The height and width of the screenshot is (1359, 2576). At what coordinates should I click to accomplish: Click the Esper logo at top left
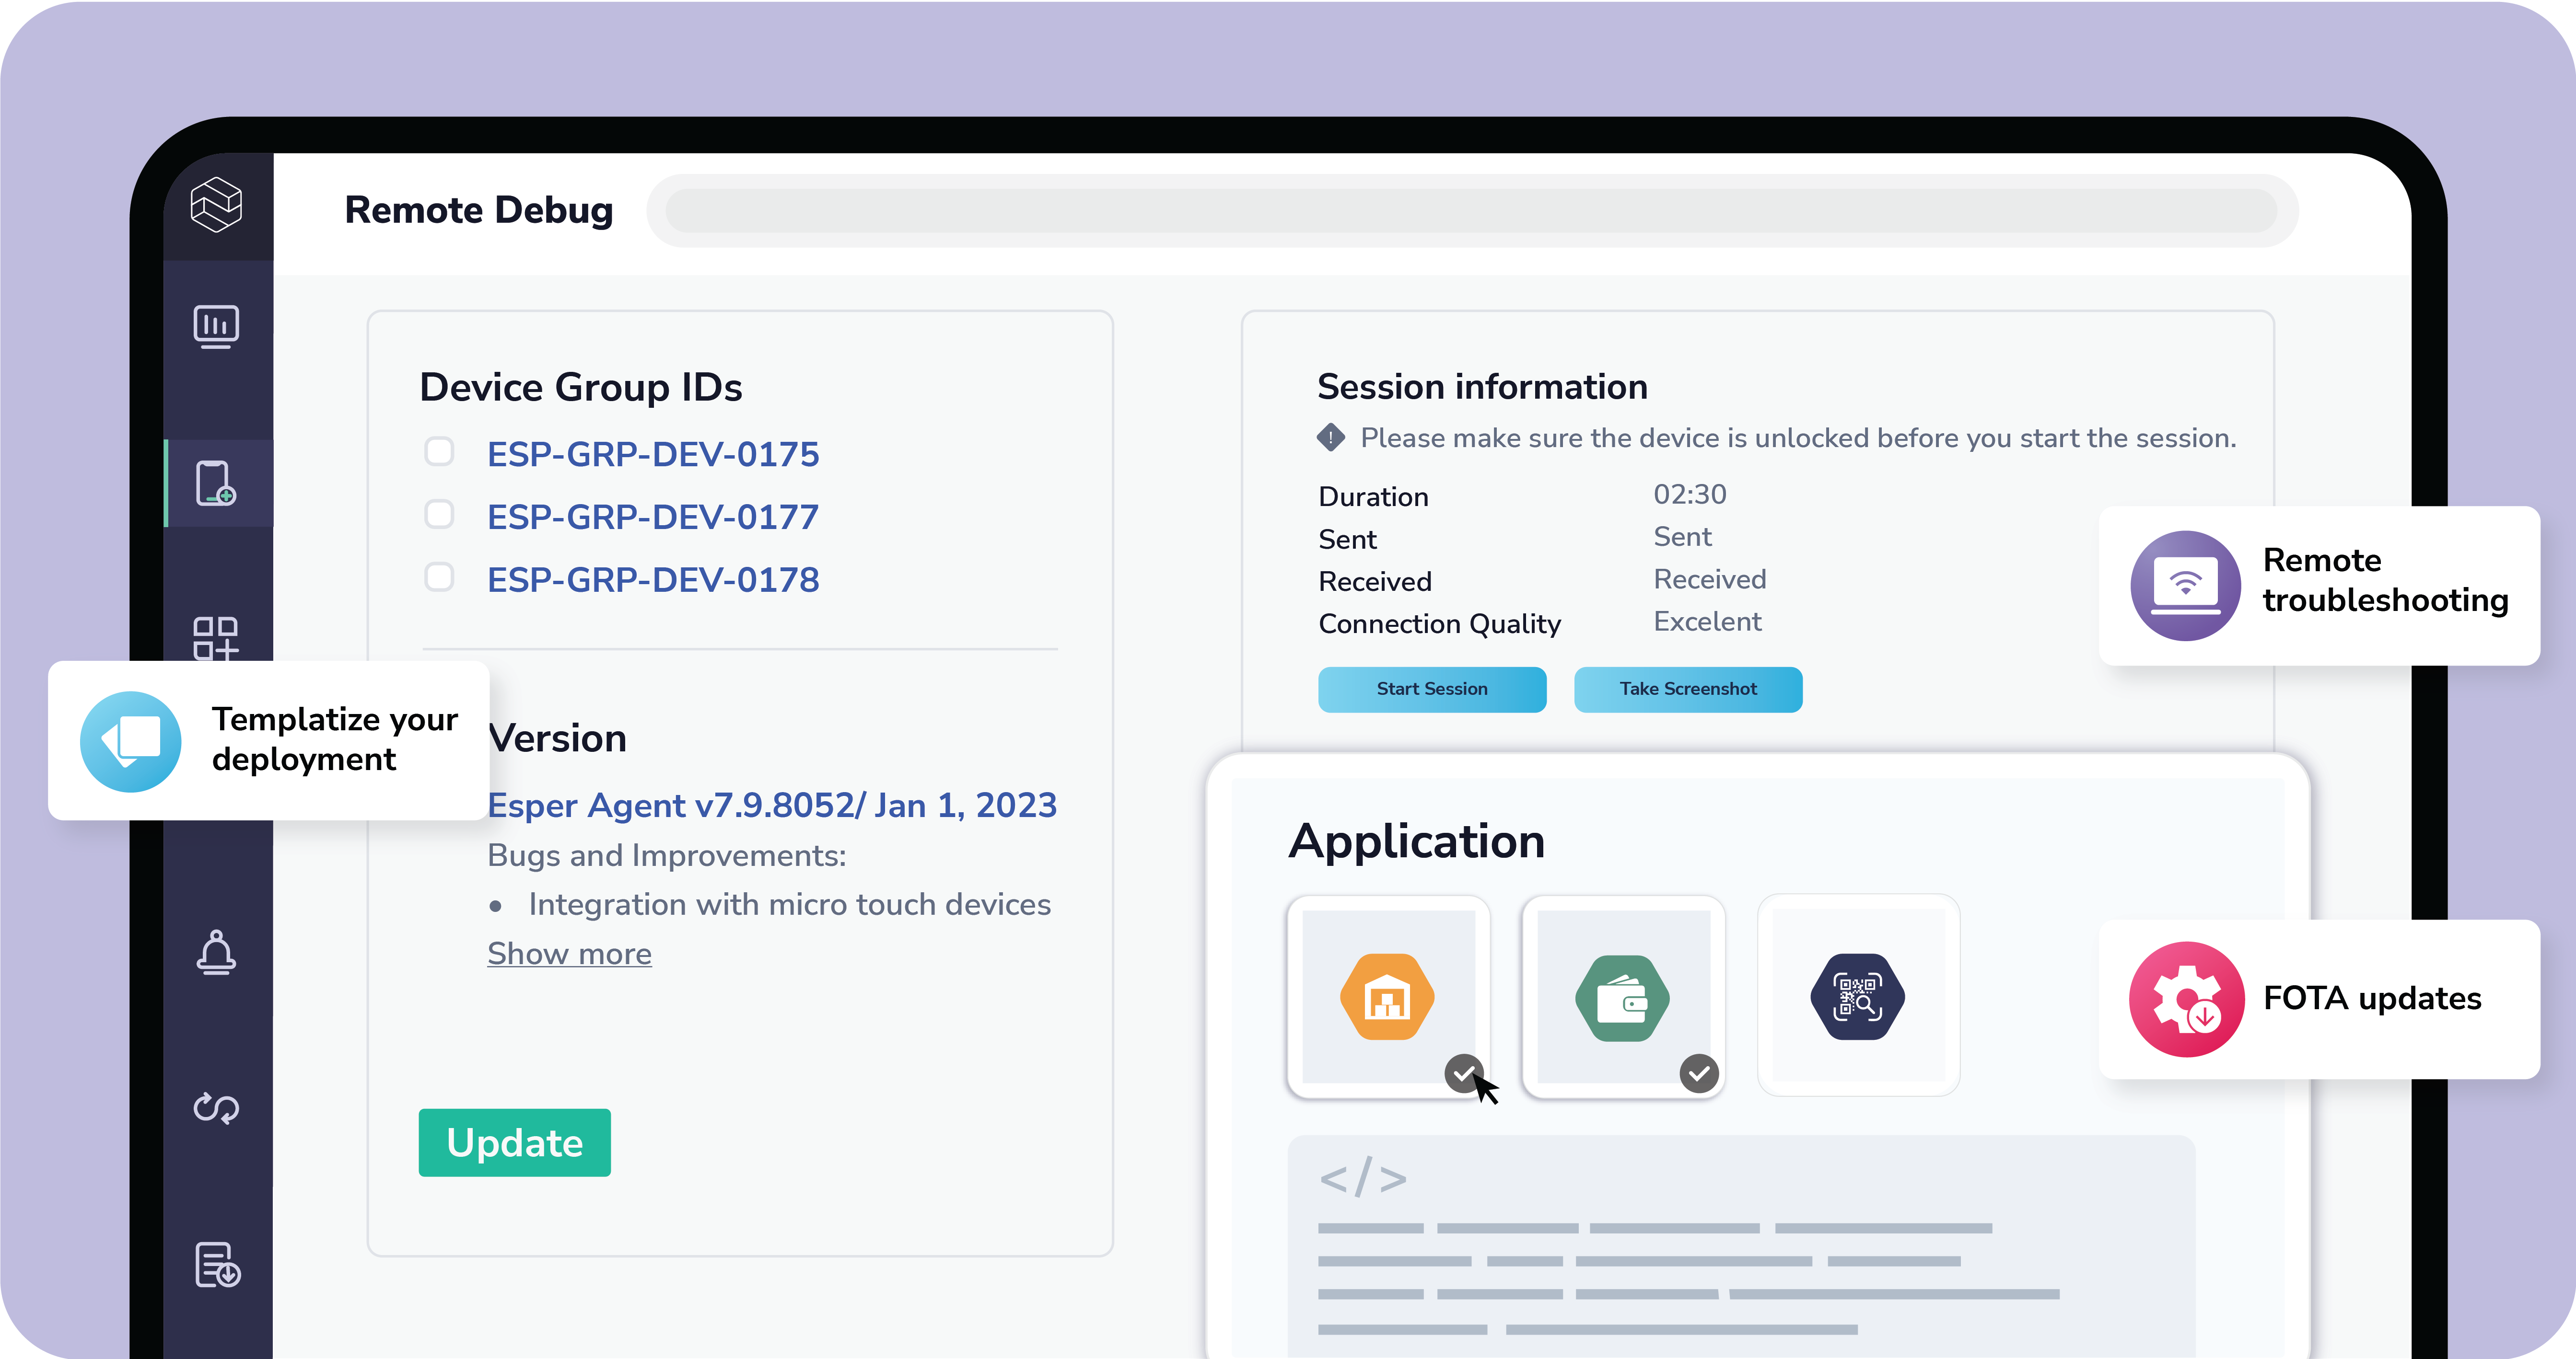click(x=217, y=205)
